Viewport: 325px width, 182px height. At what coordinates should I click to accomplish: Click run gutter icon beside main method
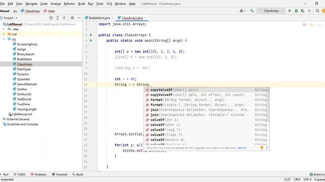91,40
